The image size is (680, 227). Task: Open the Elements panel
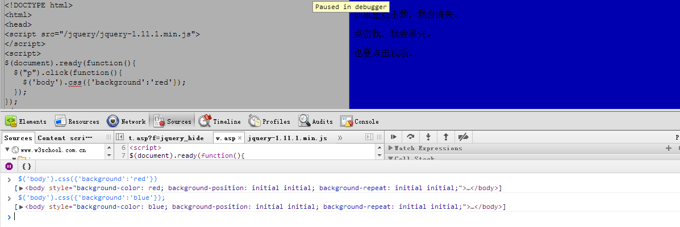click(26, 121)
